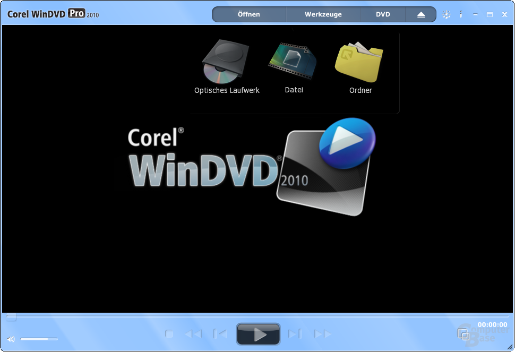Click the window resize grip corner
Viewport: 515px width, 352px height.
pos(510,347)
